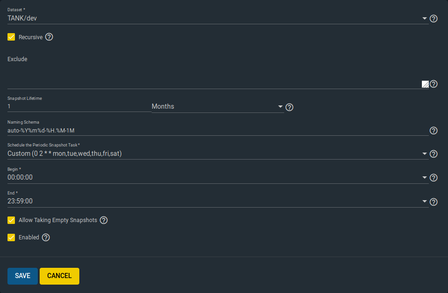Click the Enabled label text

tap(29, 237)
